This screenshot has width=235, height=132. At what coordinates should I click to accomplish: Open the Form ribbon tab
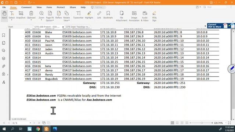(x=49, y=7)
